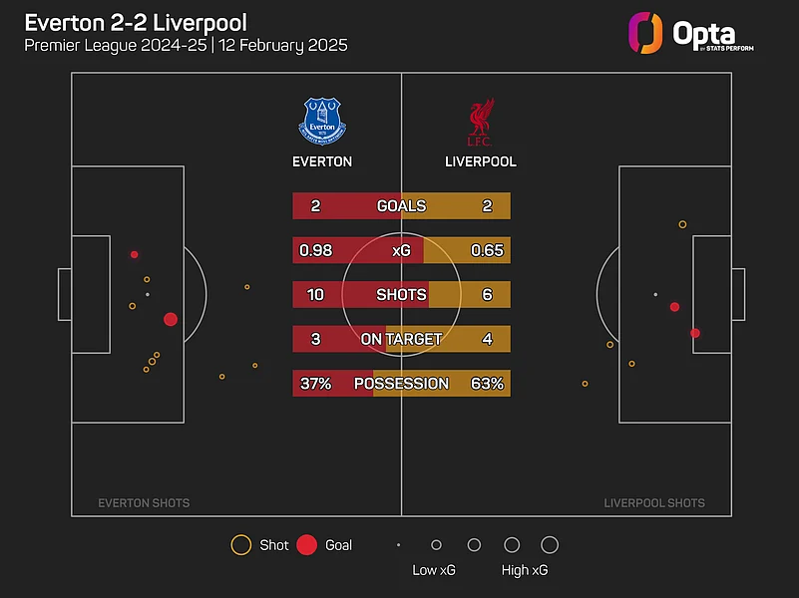Select the xG stat row label
This screenshot has width=799, height=598.
401,250
